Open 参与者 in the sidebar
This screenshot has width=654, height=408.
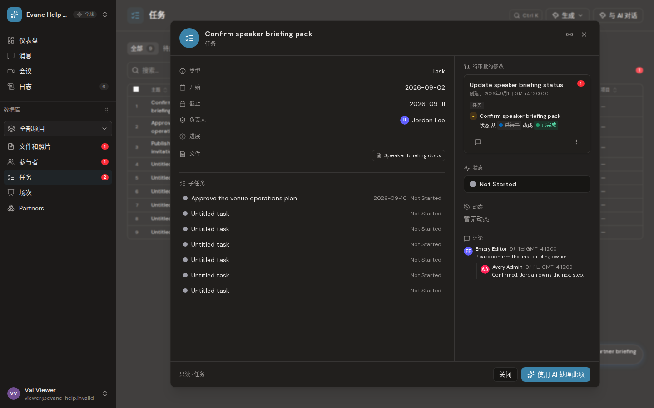click(x=58, y=162)
